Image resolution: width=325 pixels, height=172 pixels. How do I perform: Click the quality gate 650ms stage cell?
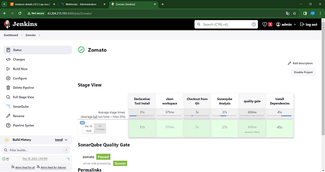252,128
